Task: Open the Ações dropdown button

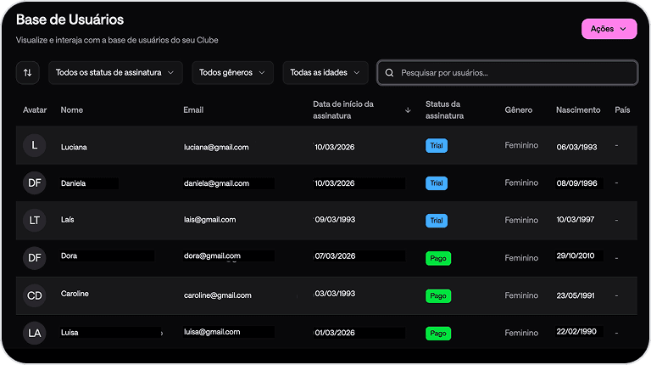Action: click(x=609, y=29)
